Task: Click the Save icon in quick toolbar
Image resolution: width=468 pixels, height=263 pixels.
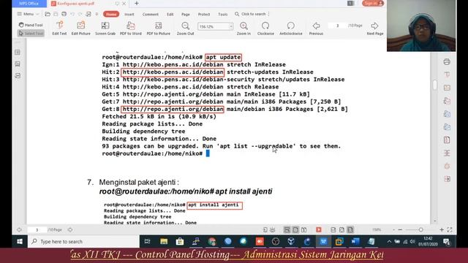Action: 56,14
